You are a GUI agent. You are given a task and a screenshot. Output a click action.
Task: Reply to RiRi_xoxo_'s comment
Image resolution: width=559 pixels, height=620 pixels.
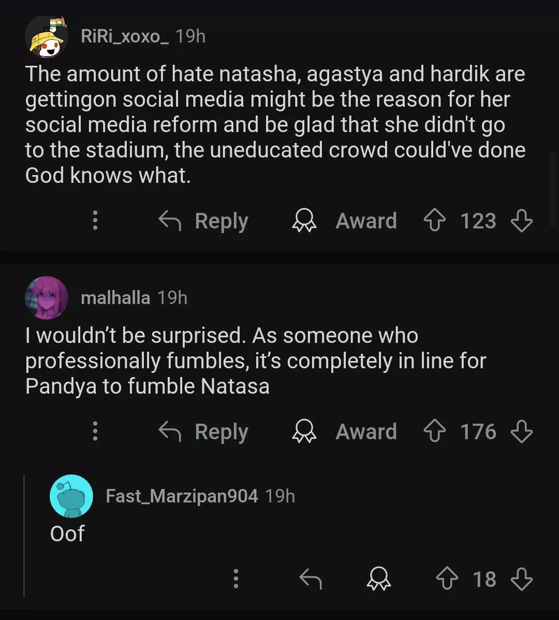pos(203,221)
